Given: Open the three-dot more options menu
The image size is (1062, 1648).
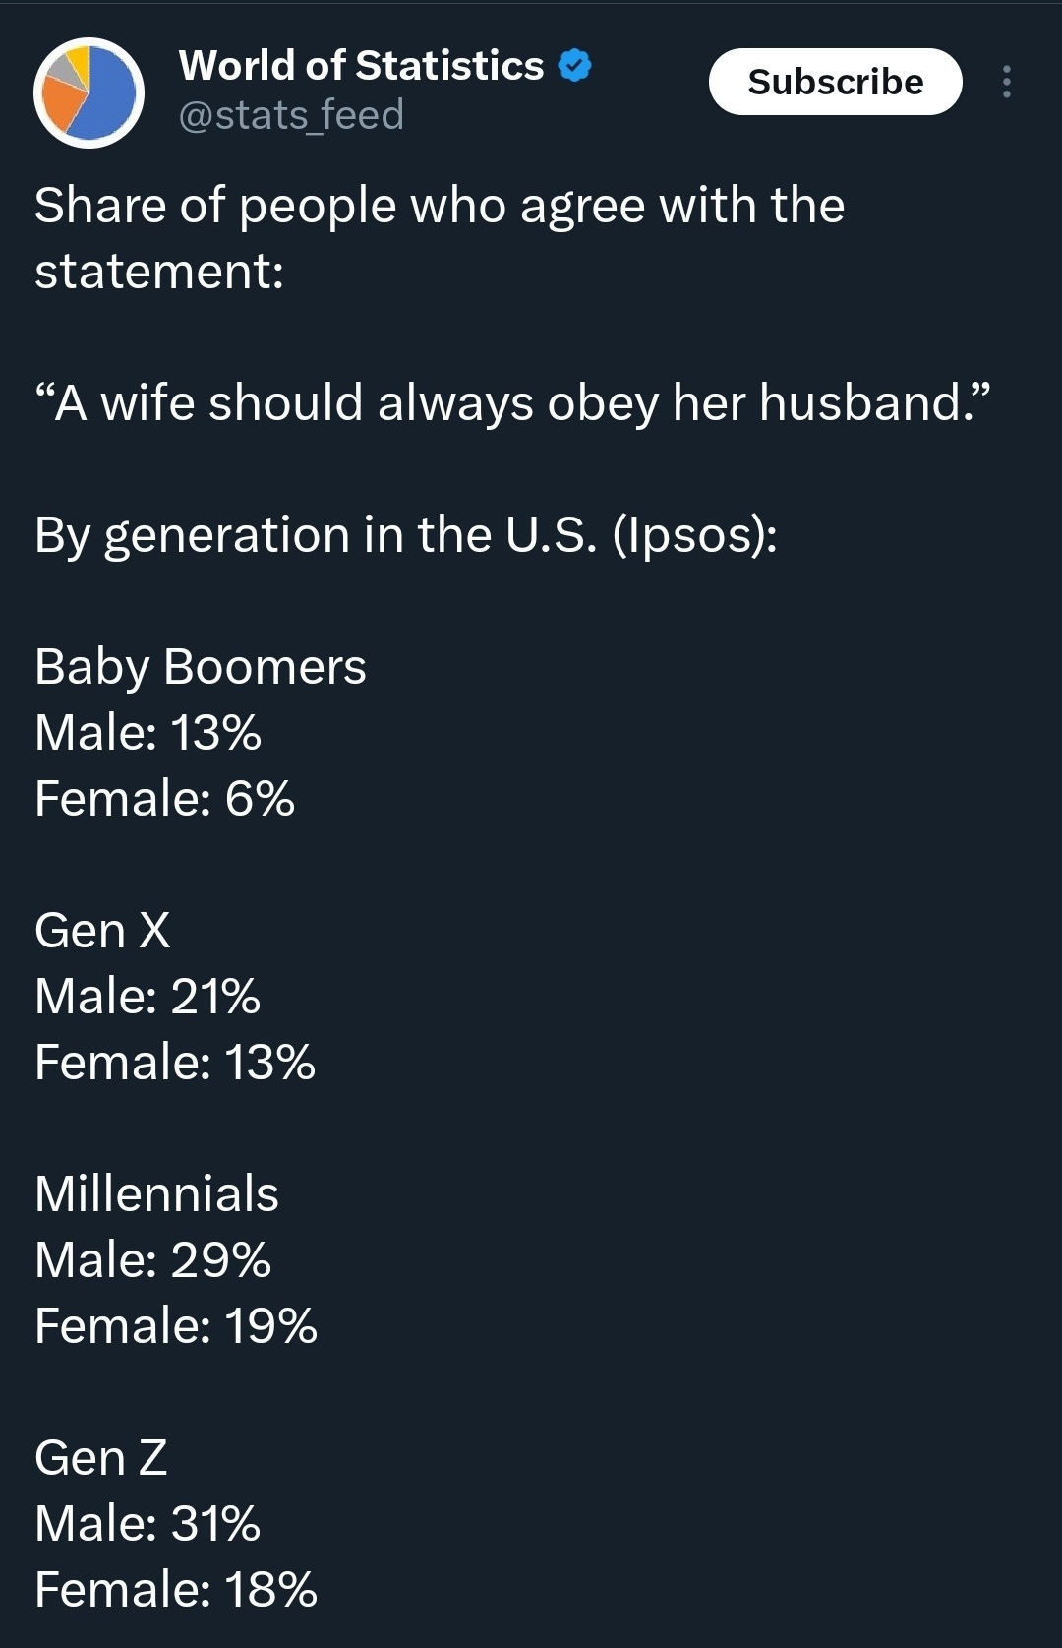Looking at the screenshot, I should (x=1006, y=82).
